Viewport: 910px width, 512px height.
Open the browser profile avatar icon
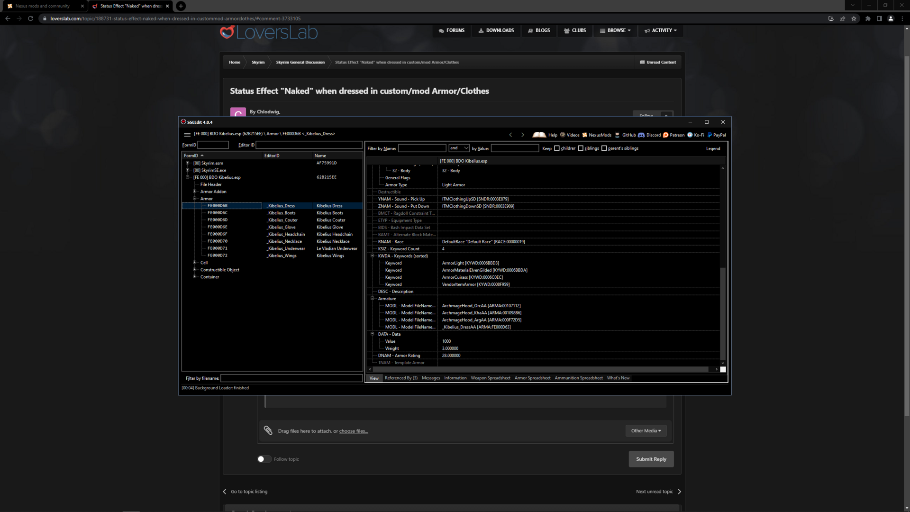click(x=891, y=18)
